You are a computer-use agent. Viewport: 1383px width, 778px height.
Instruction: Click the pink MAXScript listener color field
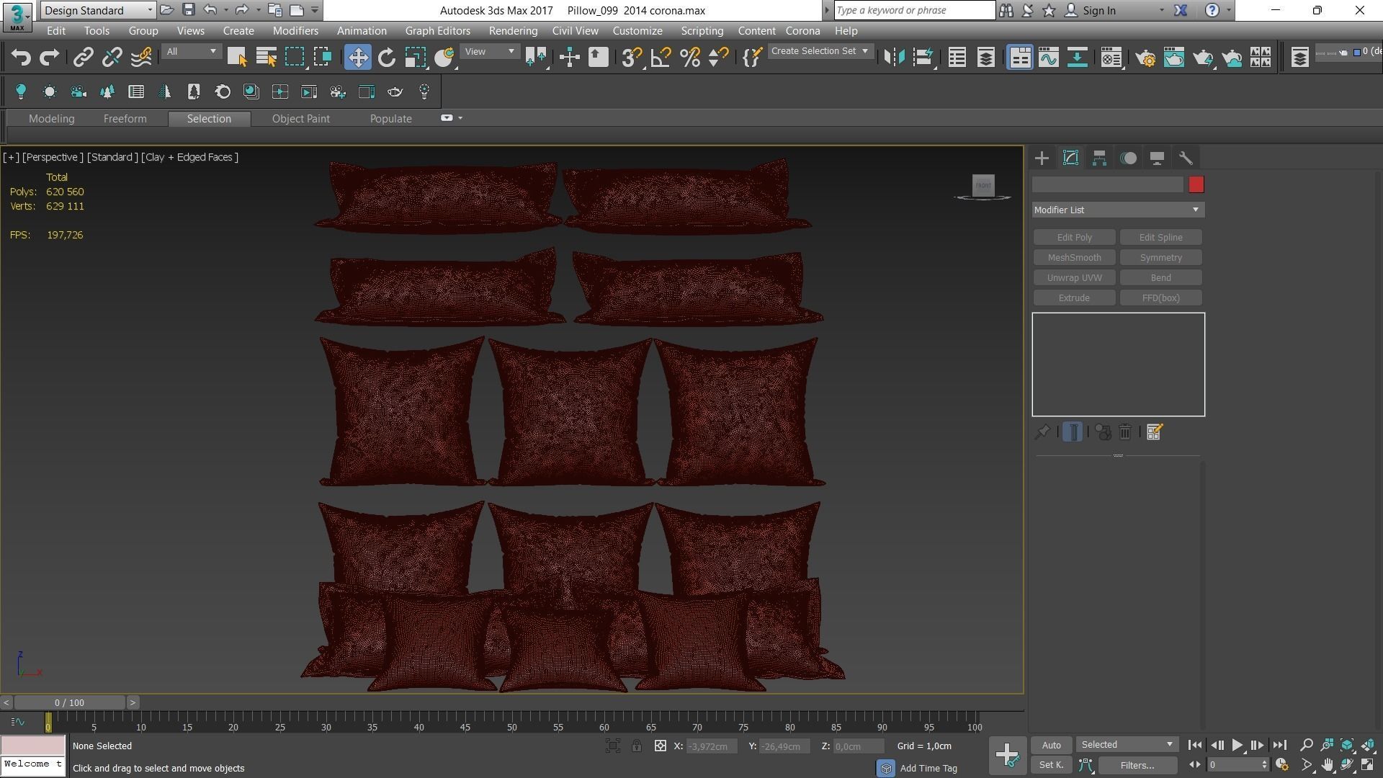33,746
